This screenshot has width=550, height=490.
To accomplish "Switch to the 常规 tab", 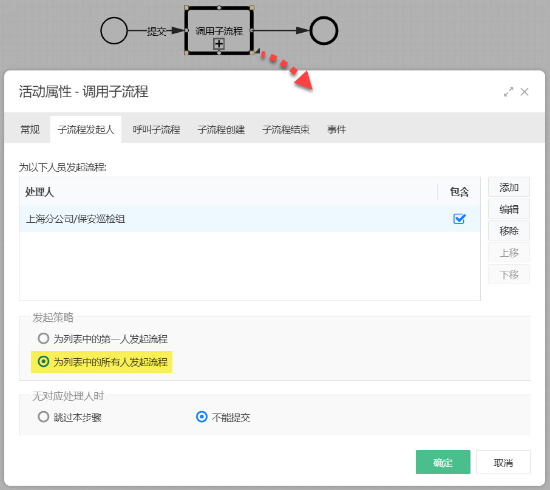I will [30, 129].
